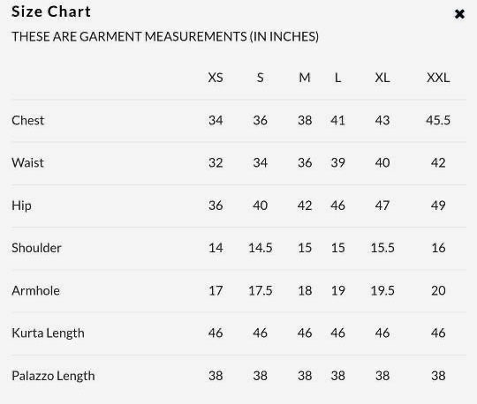This screenshot has height=404, width=477.
Task: Click the garment measurements in inches subtitle
Action: (x=165, y=37)
